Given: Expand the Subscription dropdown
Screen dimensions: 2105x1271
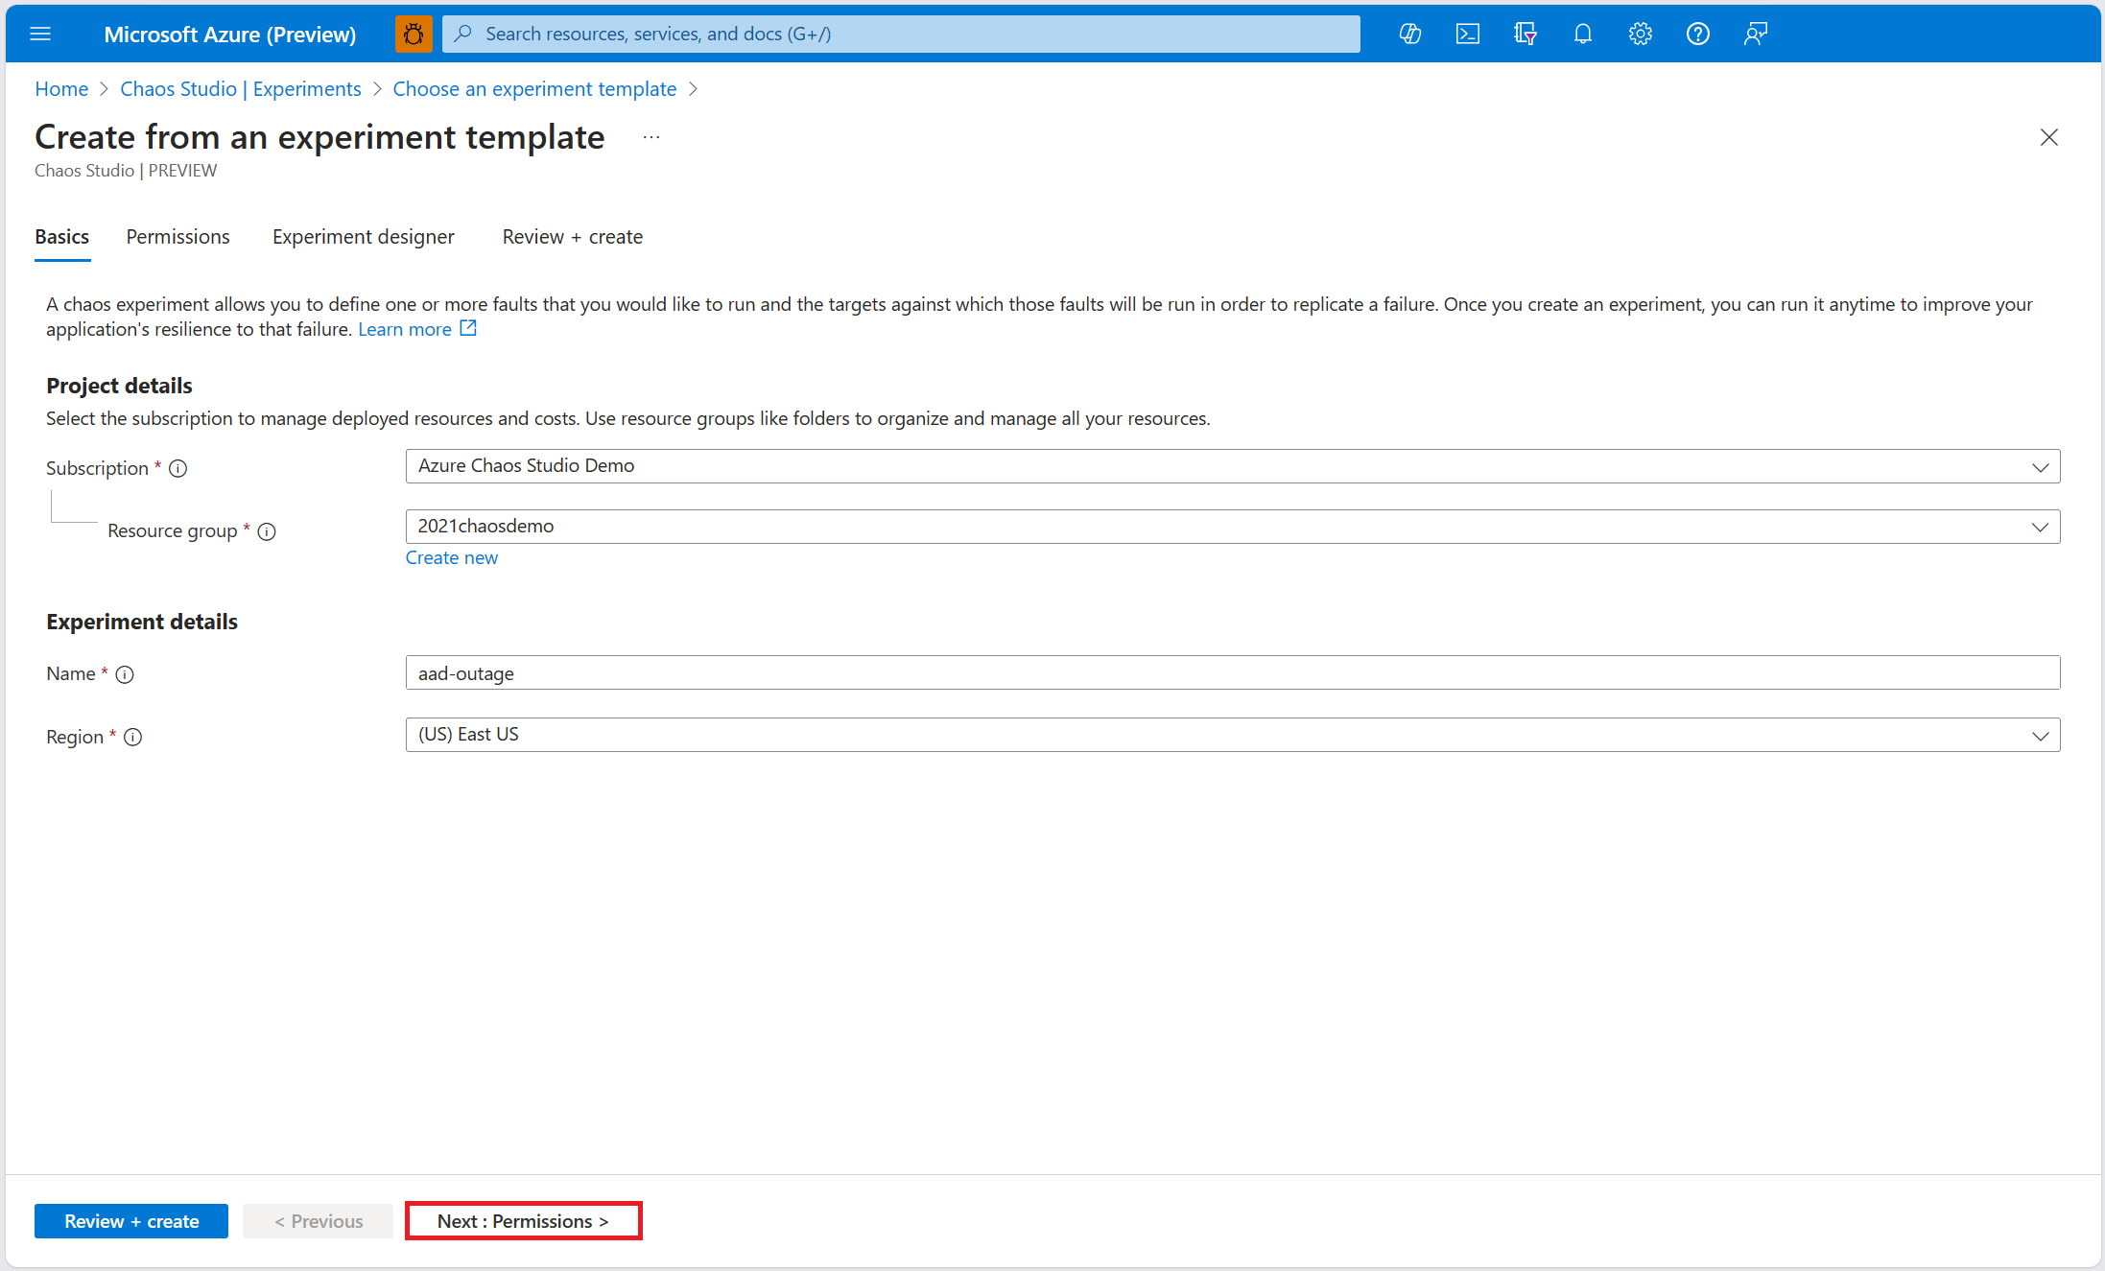Looking at the screenshot, I should tap(2041, 467).
